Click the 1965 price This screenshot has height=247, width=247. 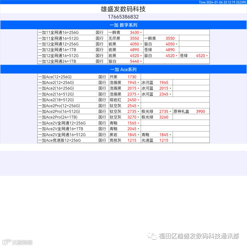[164, 83]
